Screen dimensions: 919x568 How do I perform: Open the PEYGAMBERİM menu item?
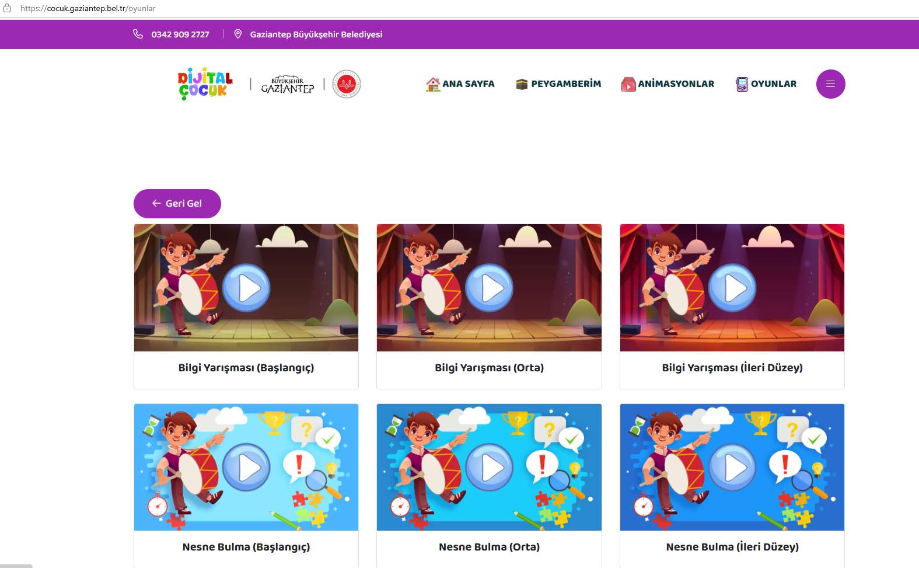click(558, 84)
